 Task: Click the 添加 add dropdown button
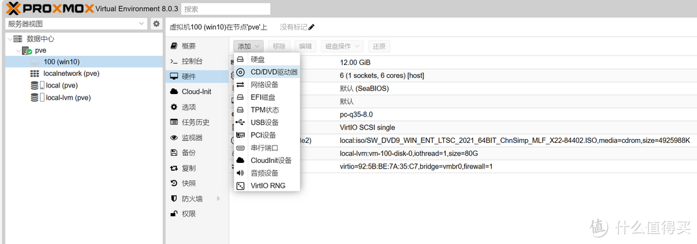coord(248,46)
